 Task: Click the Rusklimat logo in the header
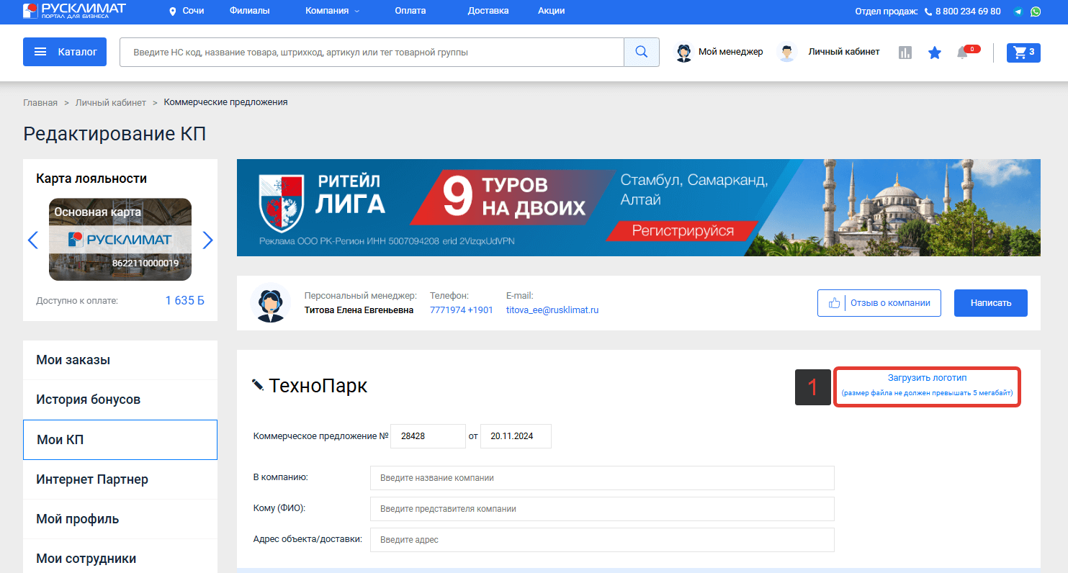point(74,10)
